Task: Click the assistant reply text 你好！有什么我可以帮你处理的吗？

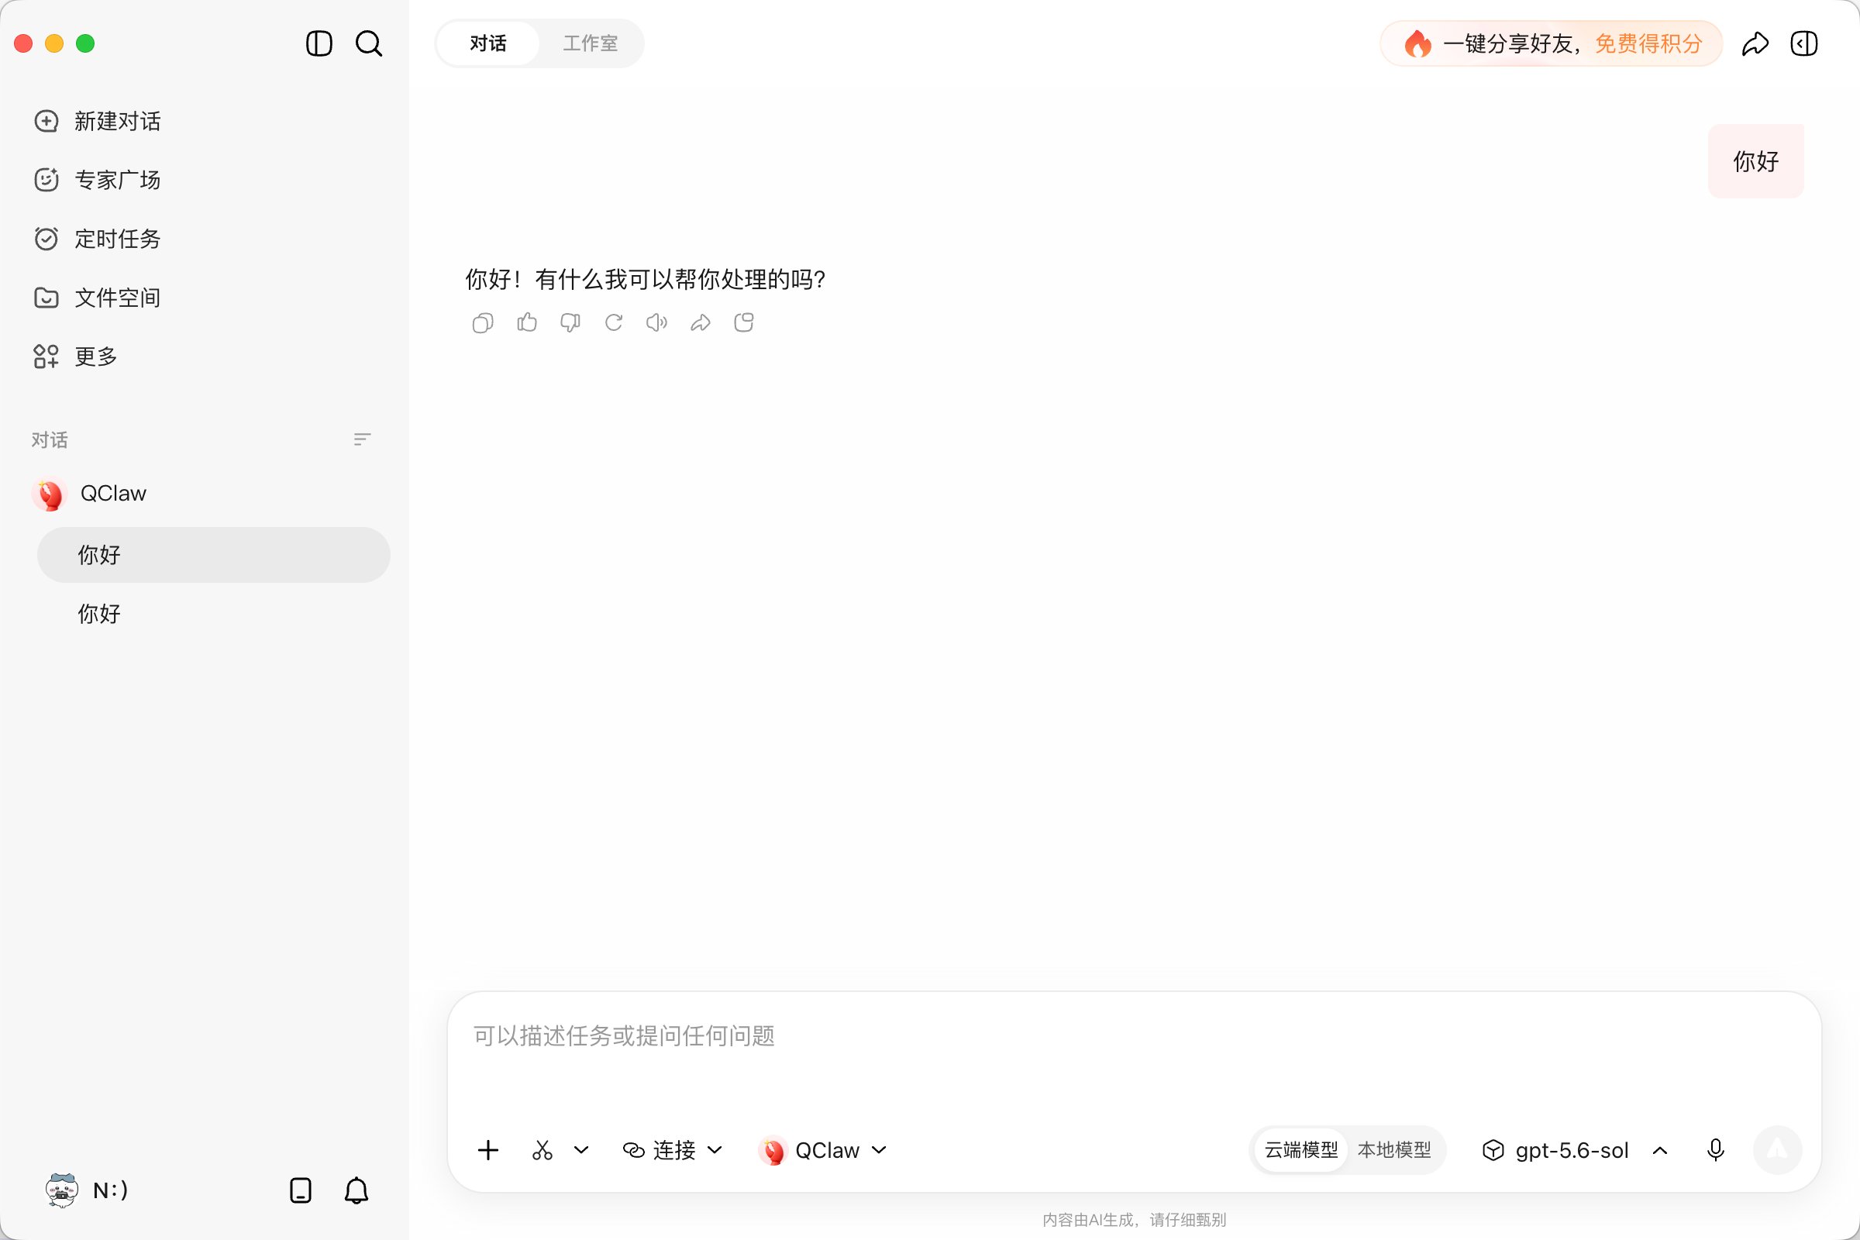Action: pos(646,279)
